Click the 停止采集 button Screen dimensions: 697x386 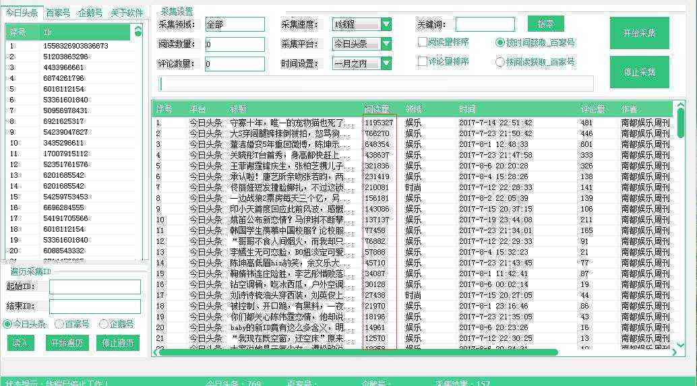(639, 72)
